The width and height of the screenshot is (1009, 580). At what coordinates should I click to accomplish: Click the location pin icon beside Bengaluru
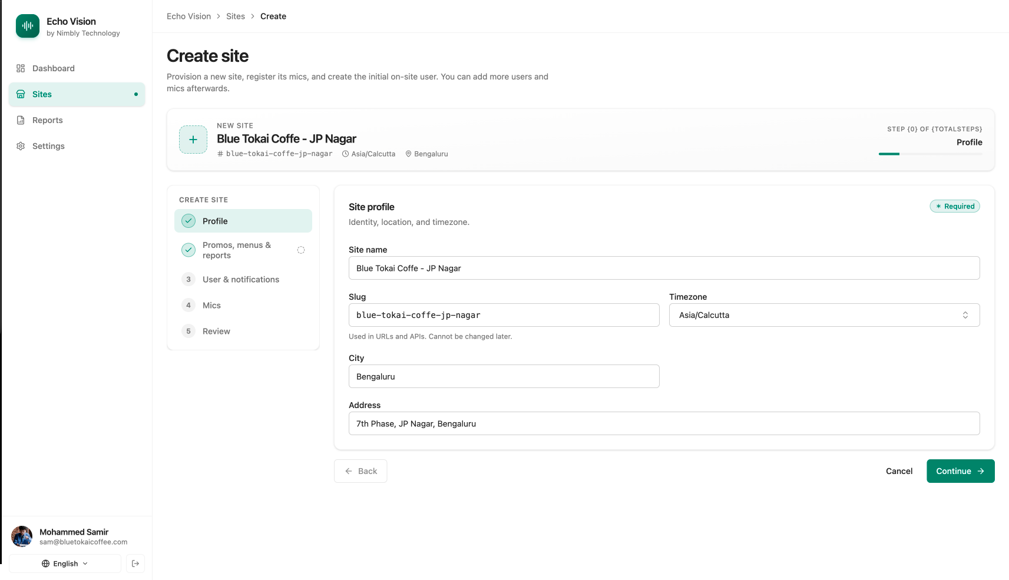408,154
